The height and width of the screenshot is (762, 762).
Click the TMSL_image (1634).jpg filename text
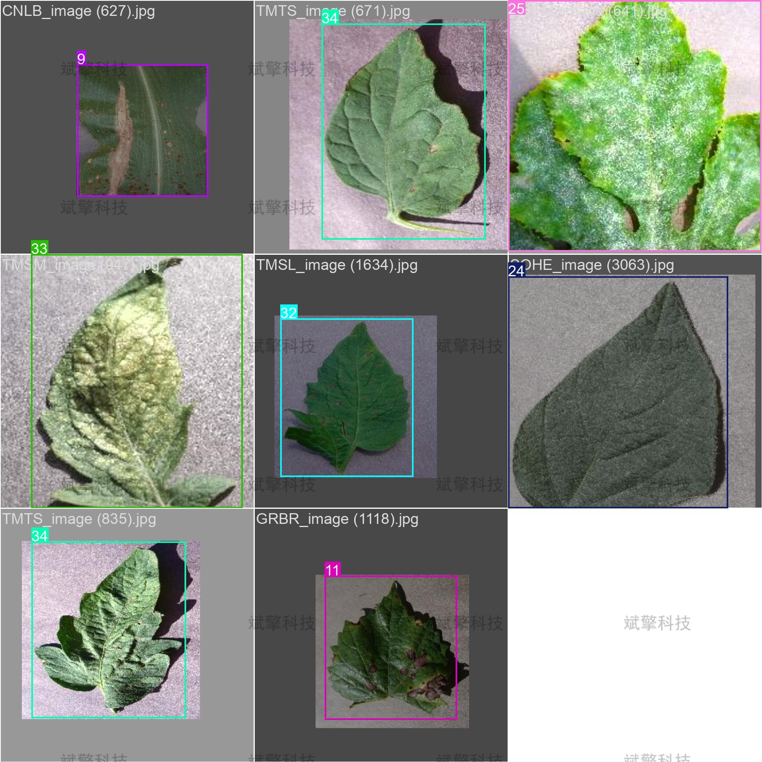(x=337, y=265)
